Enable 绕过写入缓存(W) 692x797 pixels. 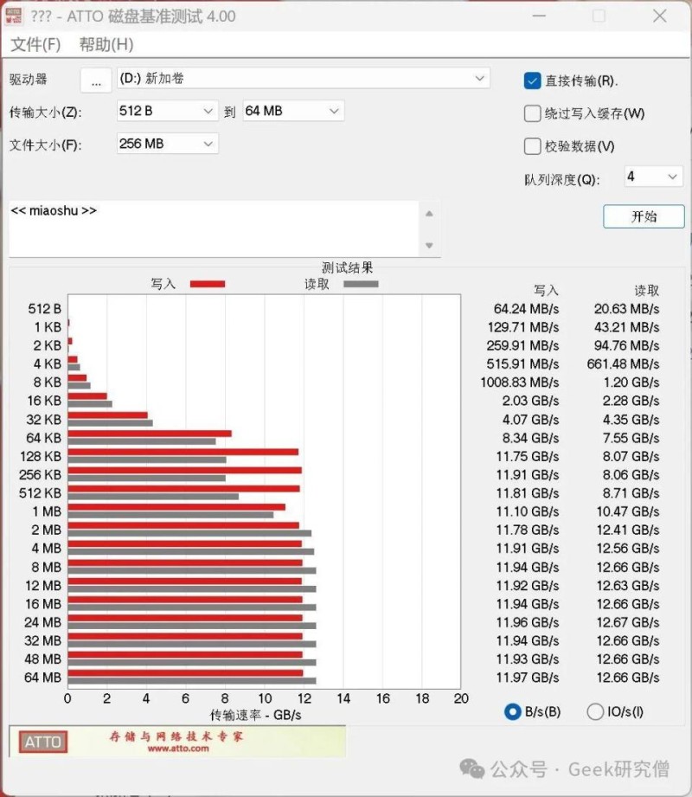click(532, 112)
